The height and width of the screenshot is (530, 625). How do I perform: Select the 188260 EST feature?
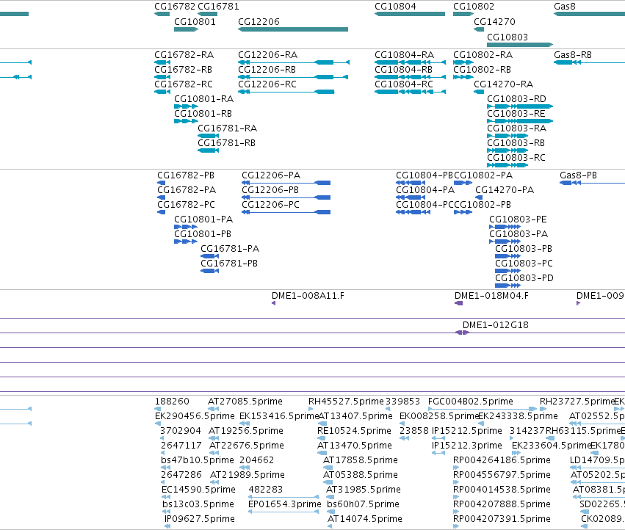point(157,408)
